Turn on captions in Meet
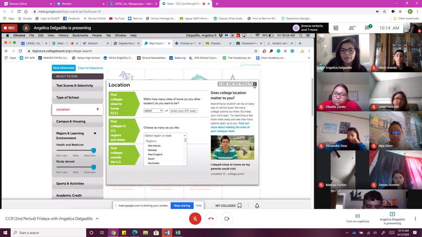This screenshot has width=422, height=237. [x=358, y=218]
